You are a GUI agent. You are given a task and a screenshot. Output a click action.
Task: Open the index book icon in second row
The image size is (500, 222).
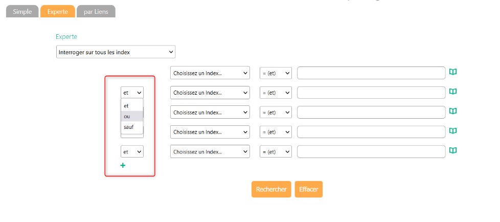452,92
